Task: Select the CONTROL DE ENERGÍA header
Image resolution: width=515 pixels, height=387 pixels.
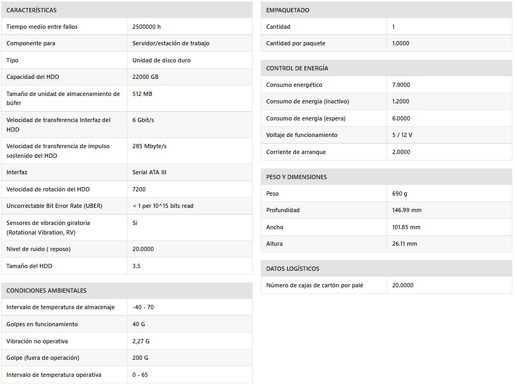Action: pos(297,68)
